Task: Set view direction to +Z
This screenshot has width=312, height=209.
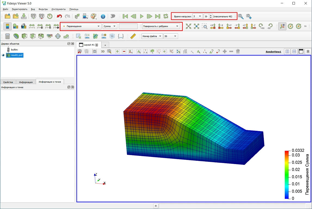Action: pyautogui.click(x=245, y=26)
